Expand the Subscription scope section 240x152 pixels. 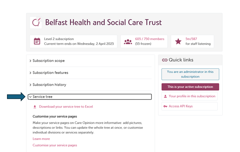coord(91,61)
